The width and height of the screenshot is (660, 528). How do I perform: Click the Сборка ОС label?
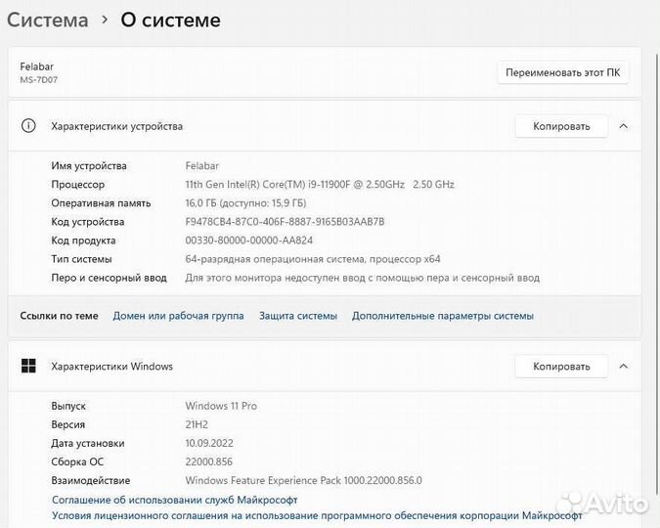click(x=77, y=462)
